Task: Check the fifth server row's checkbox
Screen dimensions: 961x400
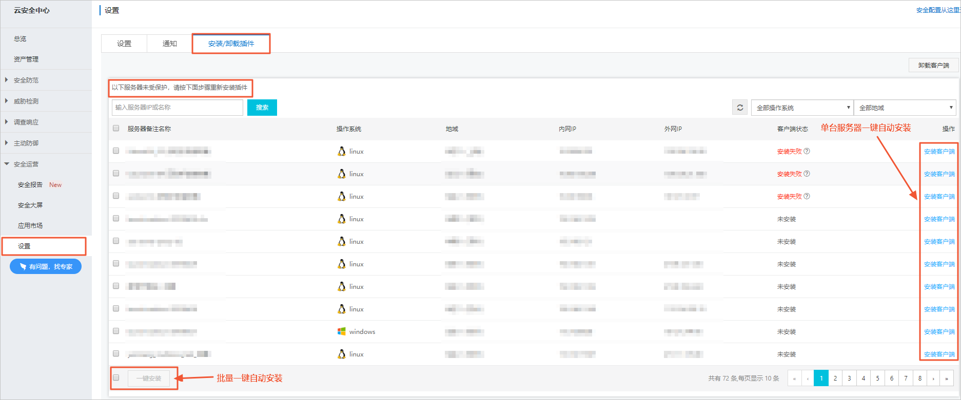Action: tap(116, 241)
